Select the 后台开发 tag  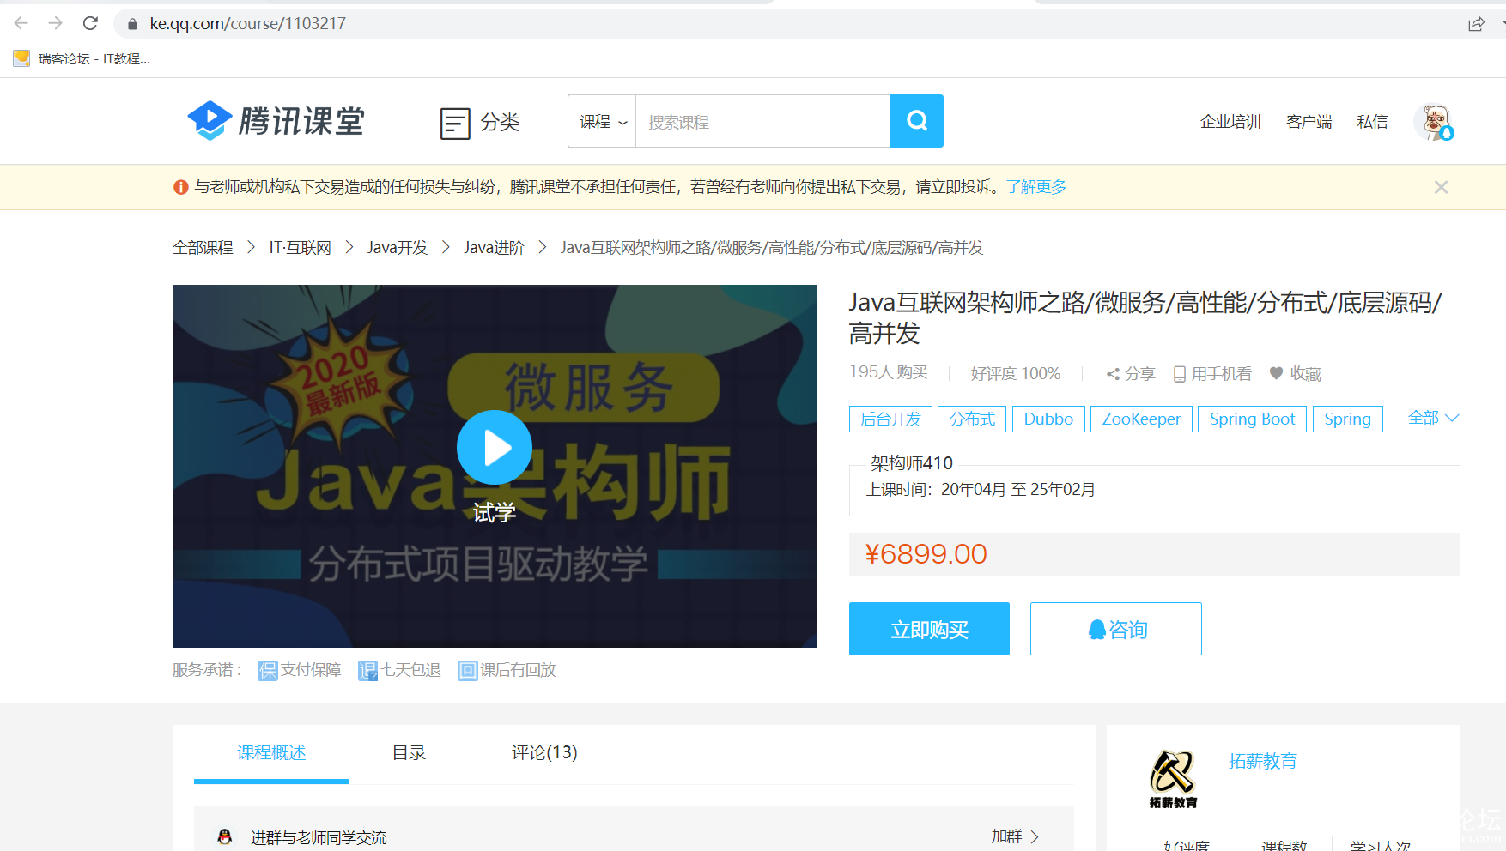pos(890,419)
